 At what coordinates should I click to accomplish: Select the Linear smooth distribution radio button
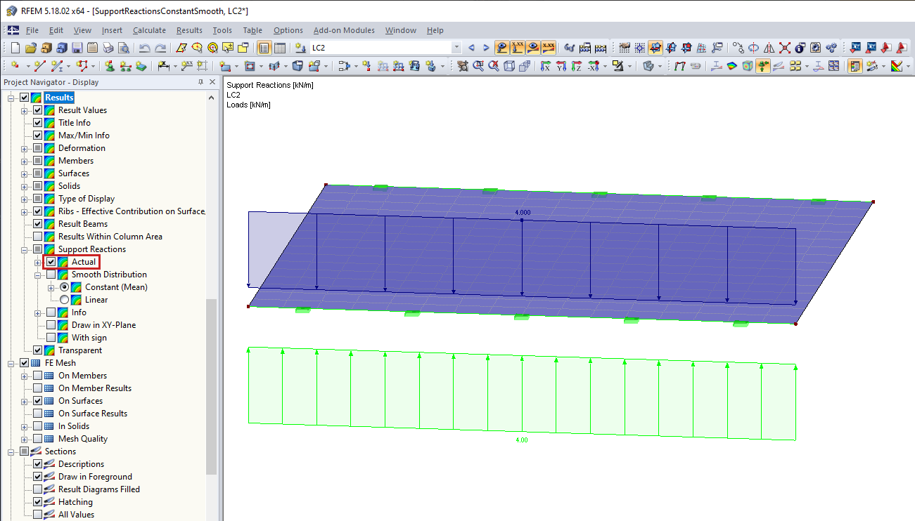pyautogui.click(x=64, y=300)
